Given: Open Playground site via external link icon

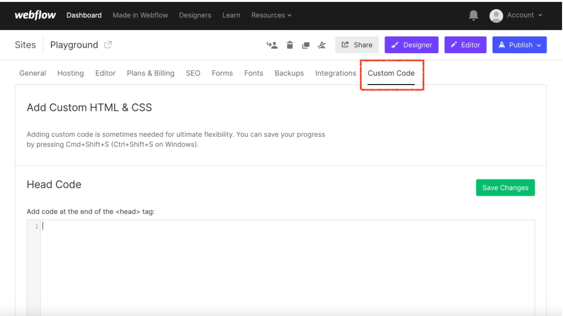Looking at the screenshot, I should pos(108,45).
